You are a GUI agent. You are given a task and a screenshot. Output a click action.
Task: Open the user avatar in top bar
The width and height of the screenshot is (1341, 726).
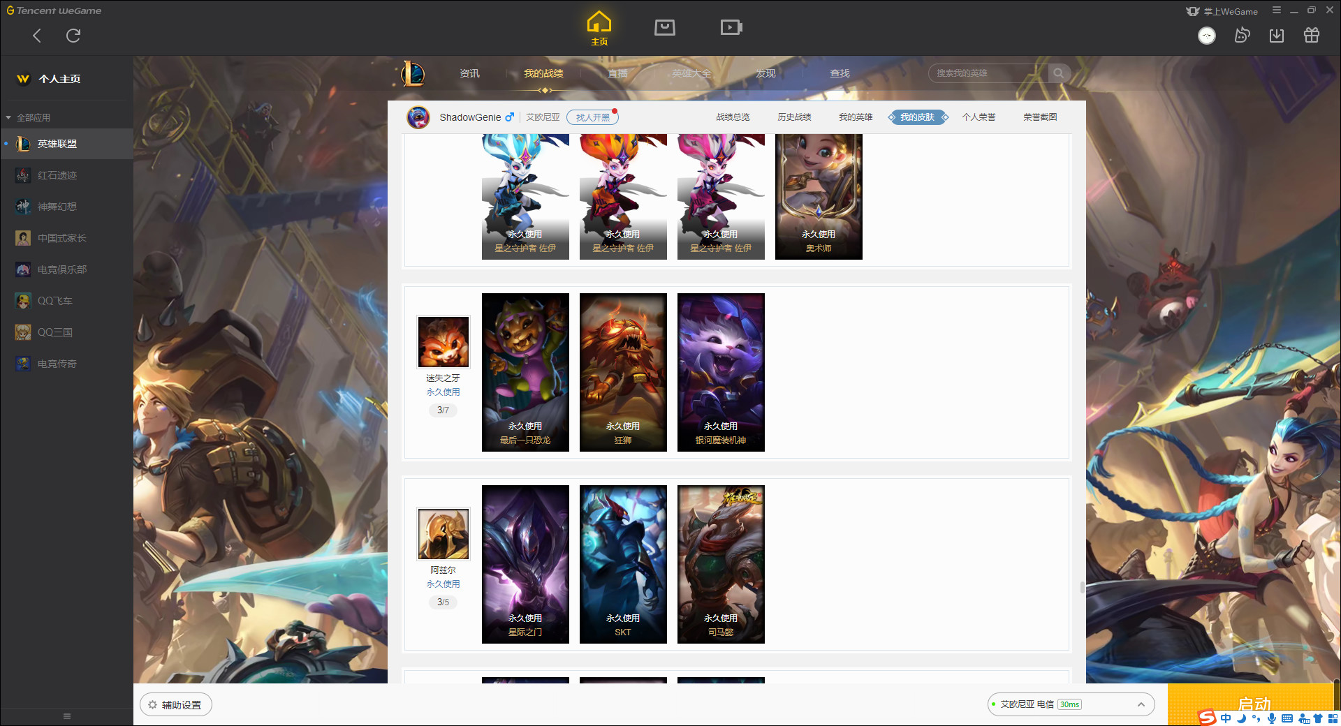[x=1207, y=36]
